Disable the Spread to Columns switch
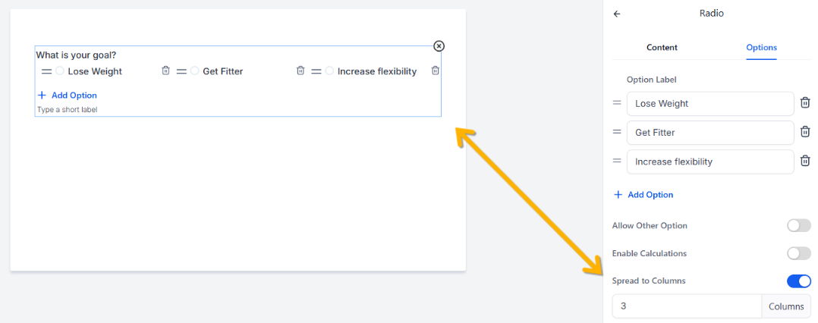Image resolution: width=818 pixels, height=323 pixels. (799, 281)
